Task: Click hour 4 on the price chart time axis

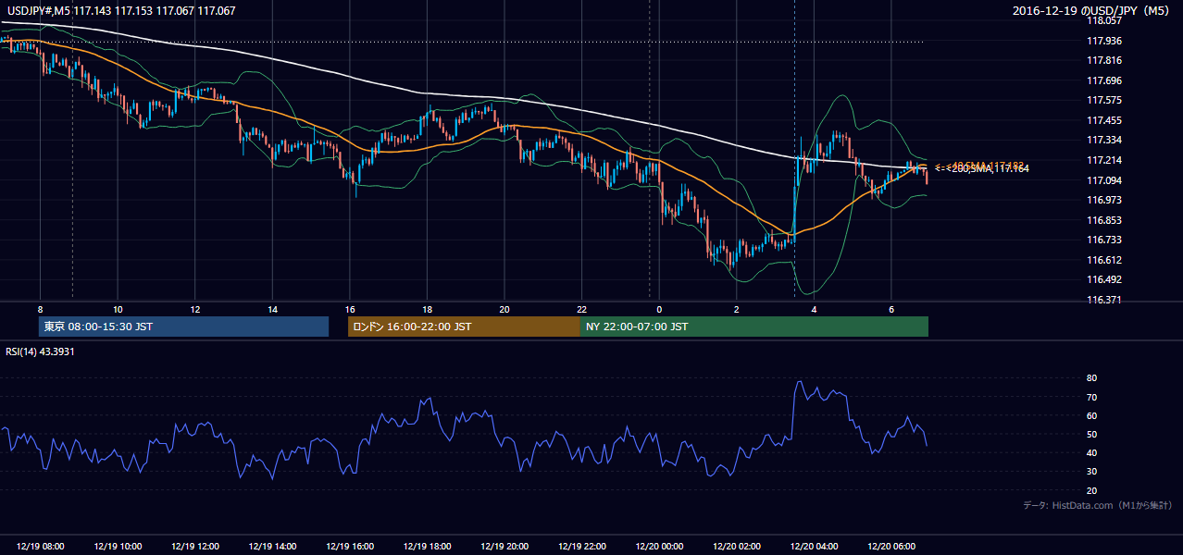Action: [x=814, y=309]
